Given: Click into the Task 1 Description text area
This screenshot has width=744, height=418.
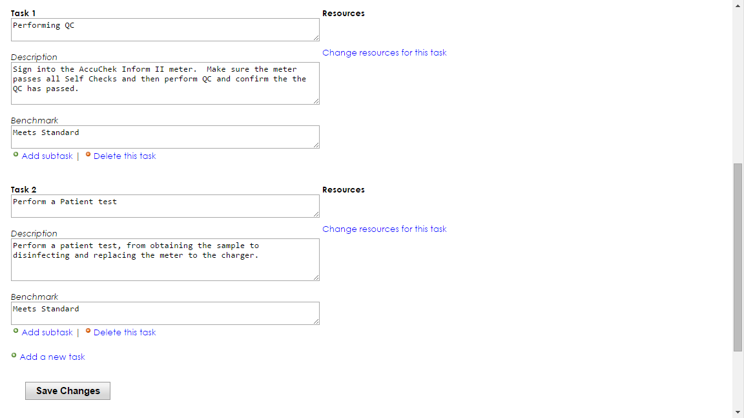Looking at the screenshot, I should pyautogui.click(x=165, y=83).
